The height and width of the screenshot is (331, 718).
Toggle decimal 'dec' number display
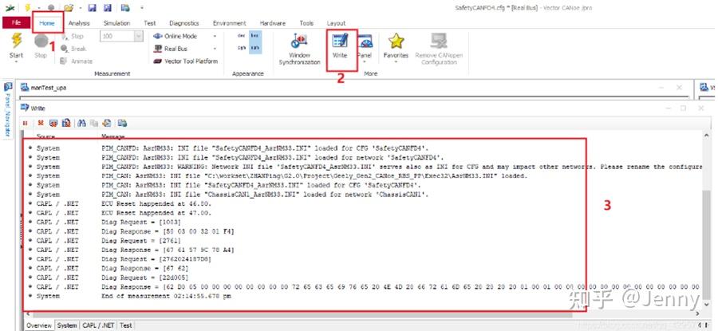click(x=242, y=35)
